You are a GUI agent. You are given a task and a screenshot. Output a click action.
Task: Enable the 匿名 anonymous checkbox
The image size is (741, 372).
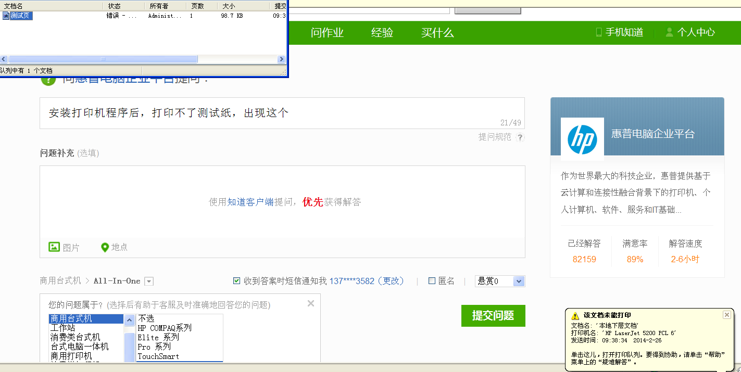(432, 281)
